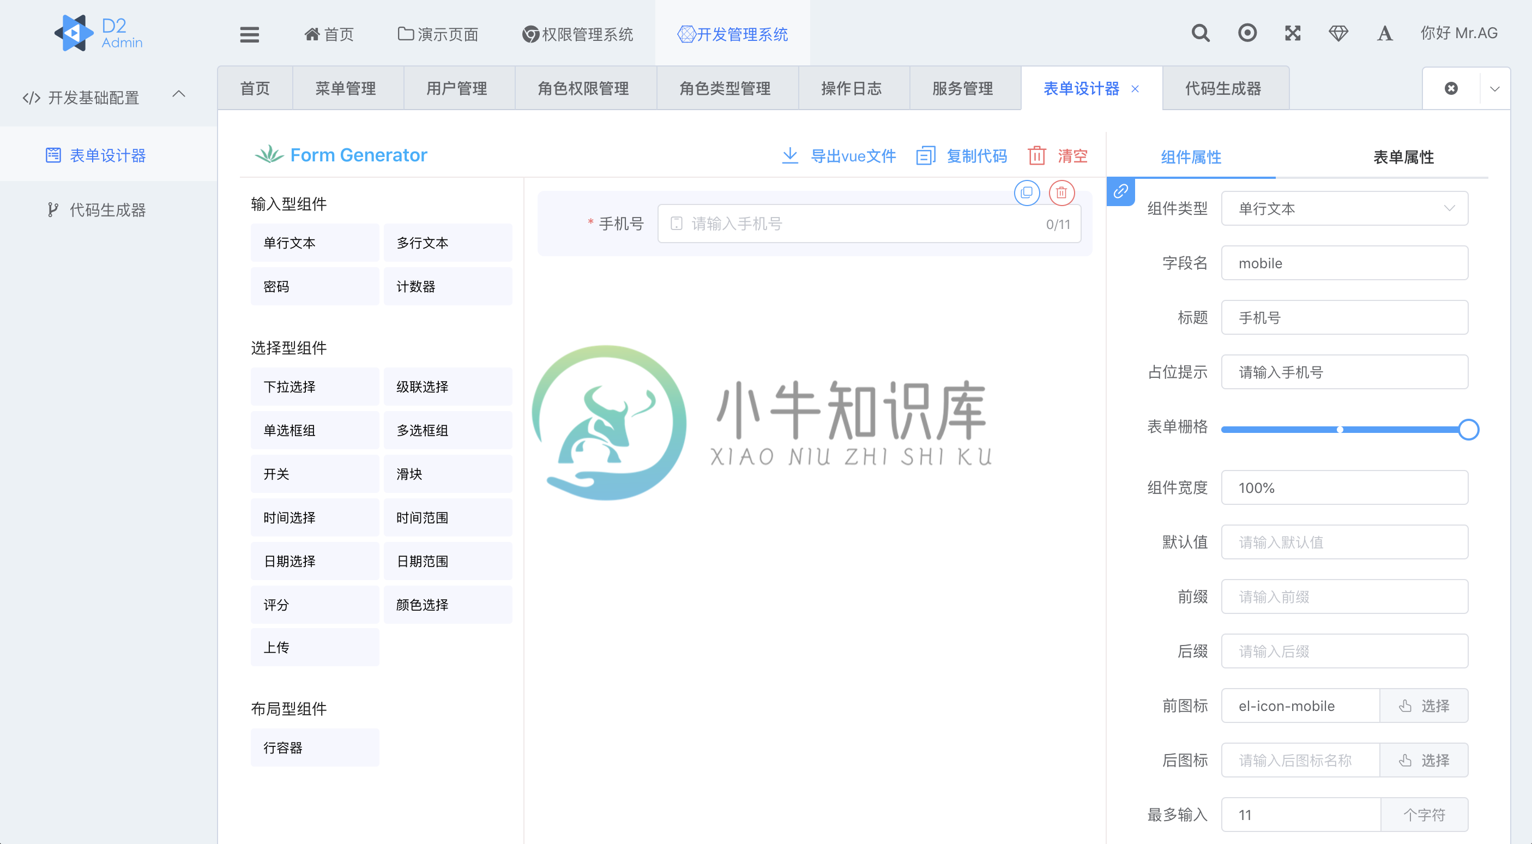Click the target log icon in header

(1246, 33)
